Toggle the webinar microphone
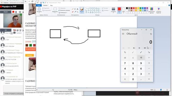Screen dimensions: 172x96 (16, 12)
